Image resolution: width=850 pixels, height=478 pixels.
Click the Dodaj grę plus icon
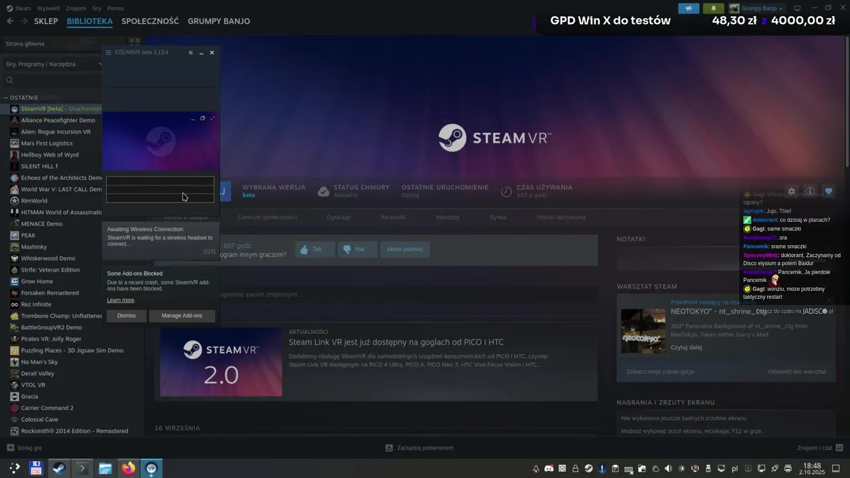(10, 448)
